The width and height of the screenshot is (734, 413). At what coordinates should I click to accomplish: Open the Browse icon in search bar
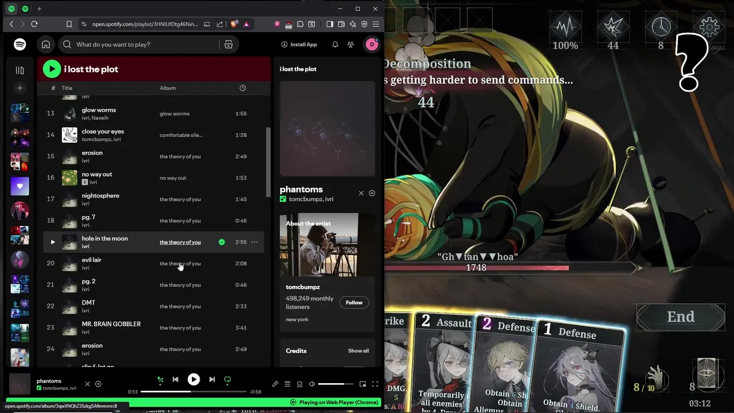tap(228, 44)
